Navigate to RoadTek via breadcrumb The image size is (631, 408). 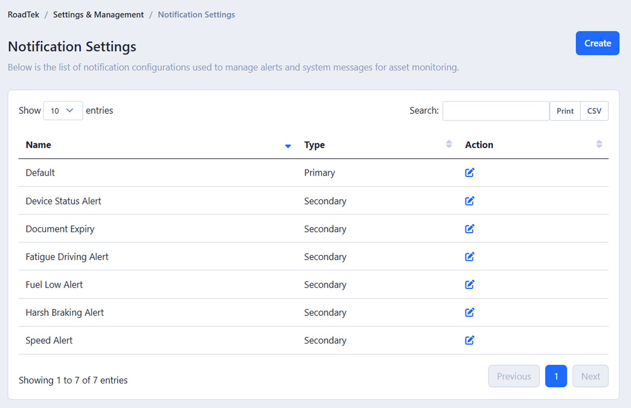23,14
